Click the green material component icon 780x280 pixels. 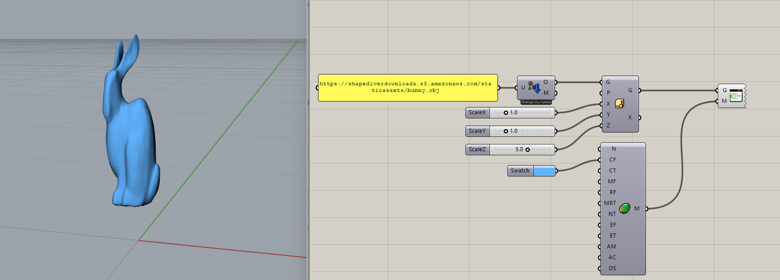point(624,208)
